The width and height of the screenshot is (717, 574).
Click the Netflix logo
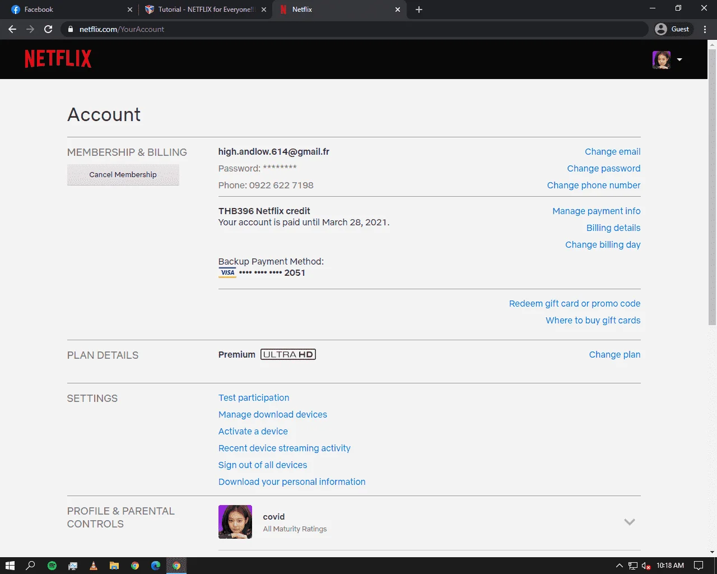coord(58,59)
